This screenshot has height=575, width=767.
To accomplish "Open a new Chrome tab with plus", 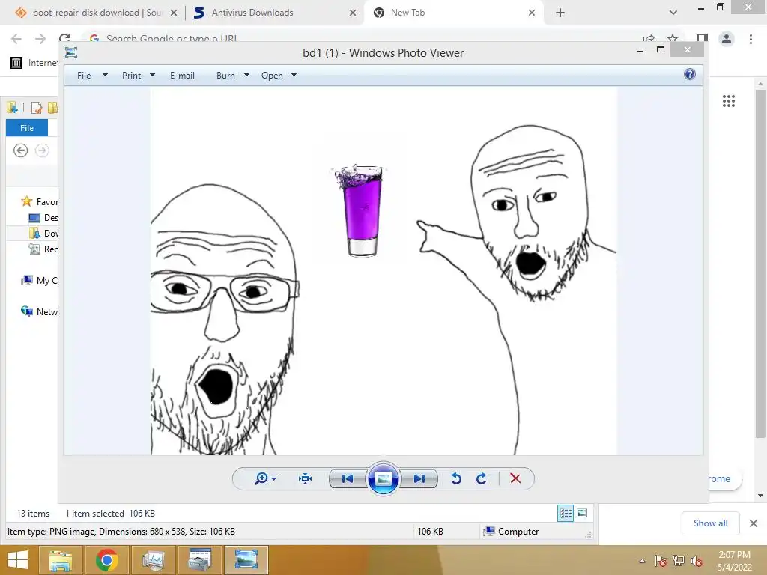I will (x=560, y=13).
